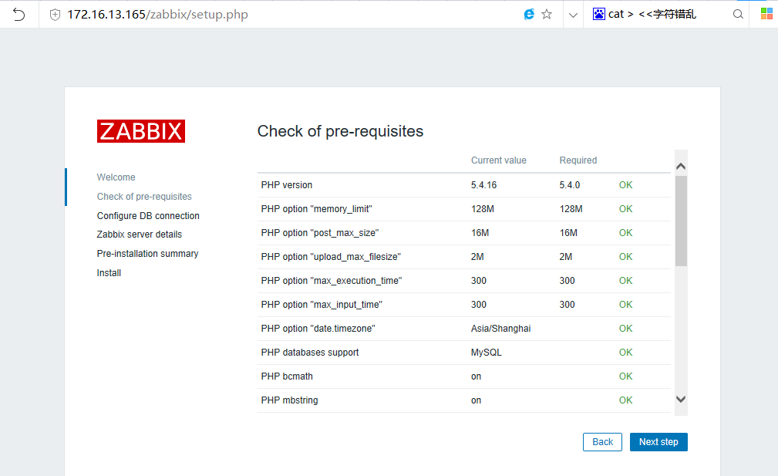
Task: Select Pre-installation summary step
Action: pos(147,254)
